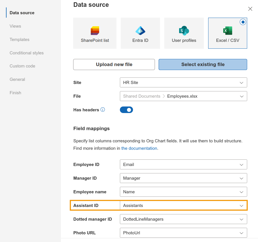Go to the Finish step
The height and width of the screenshot is (242, 258).
15,93
